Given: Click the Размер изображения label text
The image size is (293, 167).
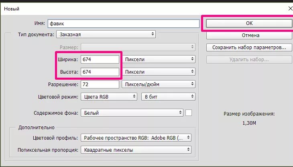Looking at the screenshot, I should tap(249, 114).
